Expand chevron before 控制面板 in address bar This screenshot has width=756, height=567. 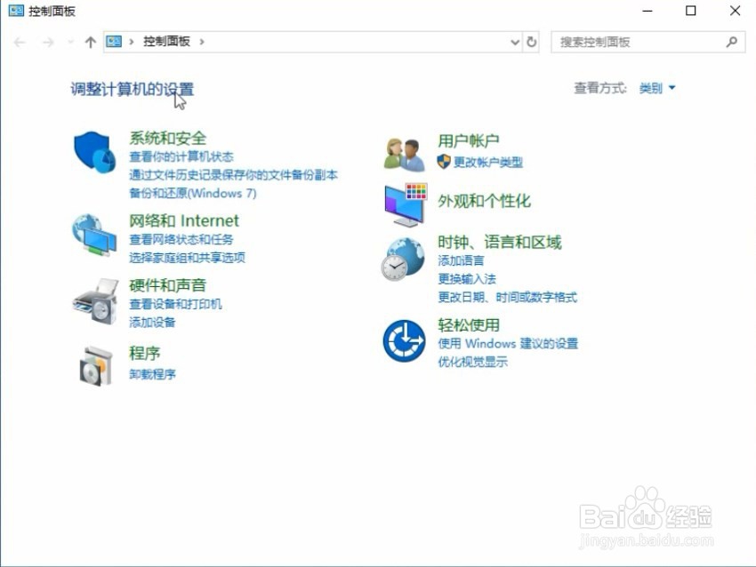(131, 42)
